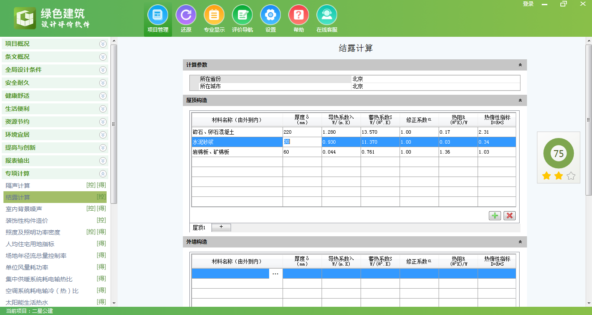Open material picker … in 外墙构造 row
The image size is (592, 315).
tap(276, 273)
